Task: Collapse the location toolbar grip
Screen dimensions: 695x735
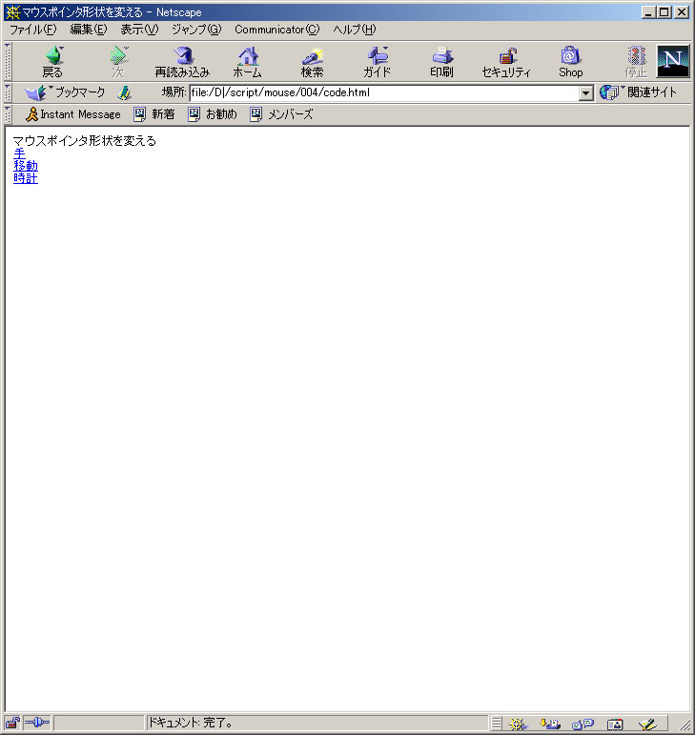Action: pos(8,92)
